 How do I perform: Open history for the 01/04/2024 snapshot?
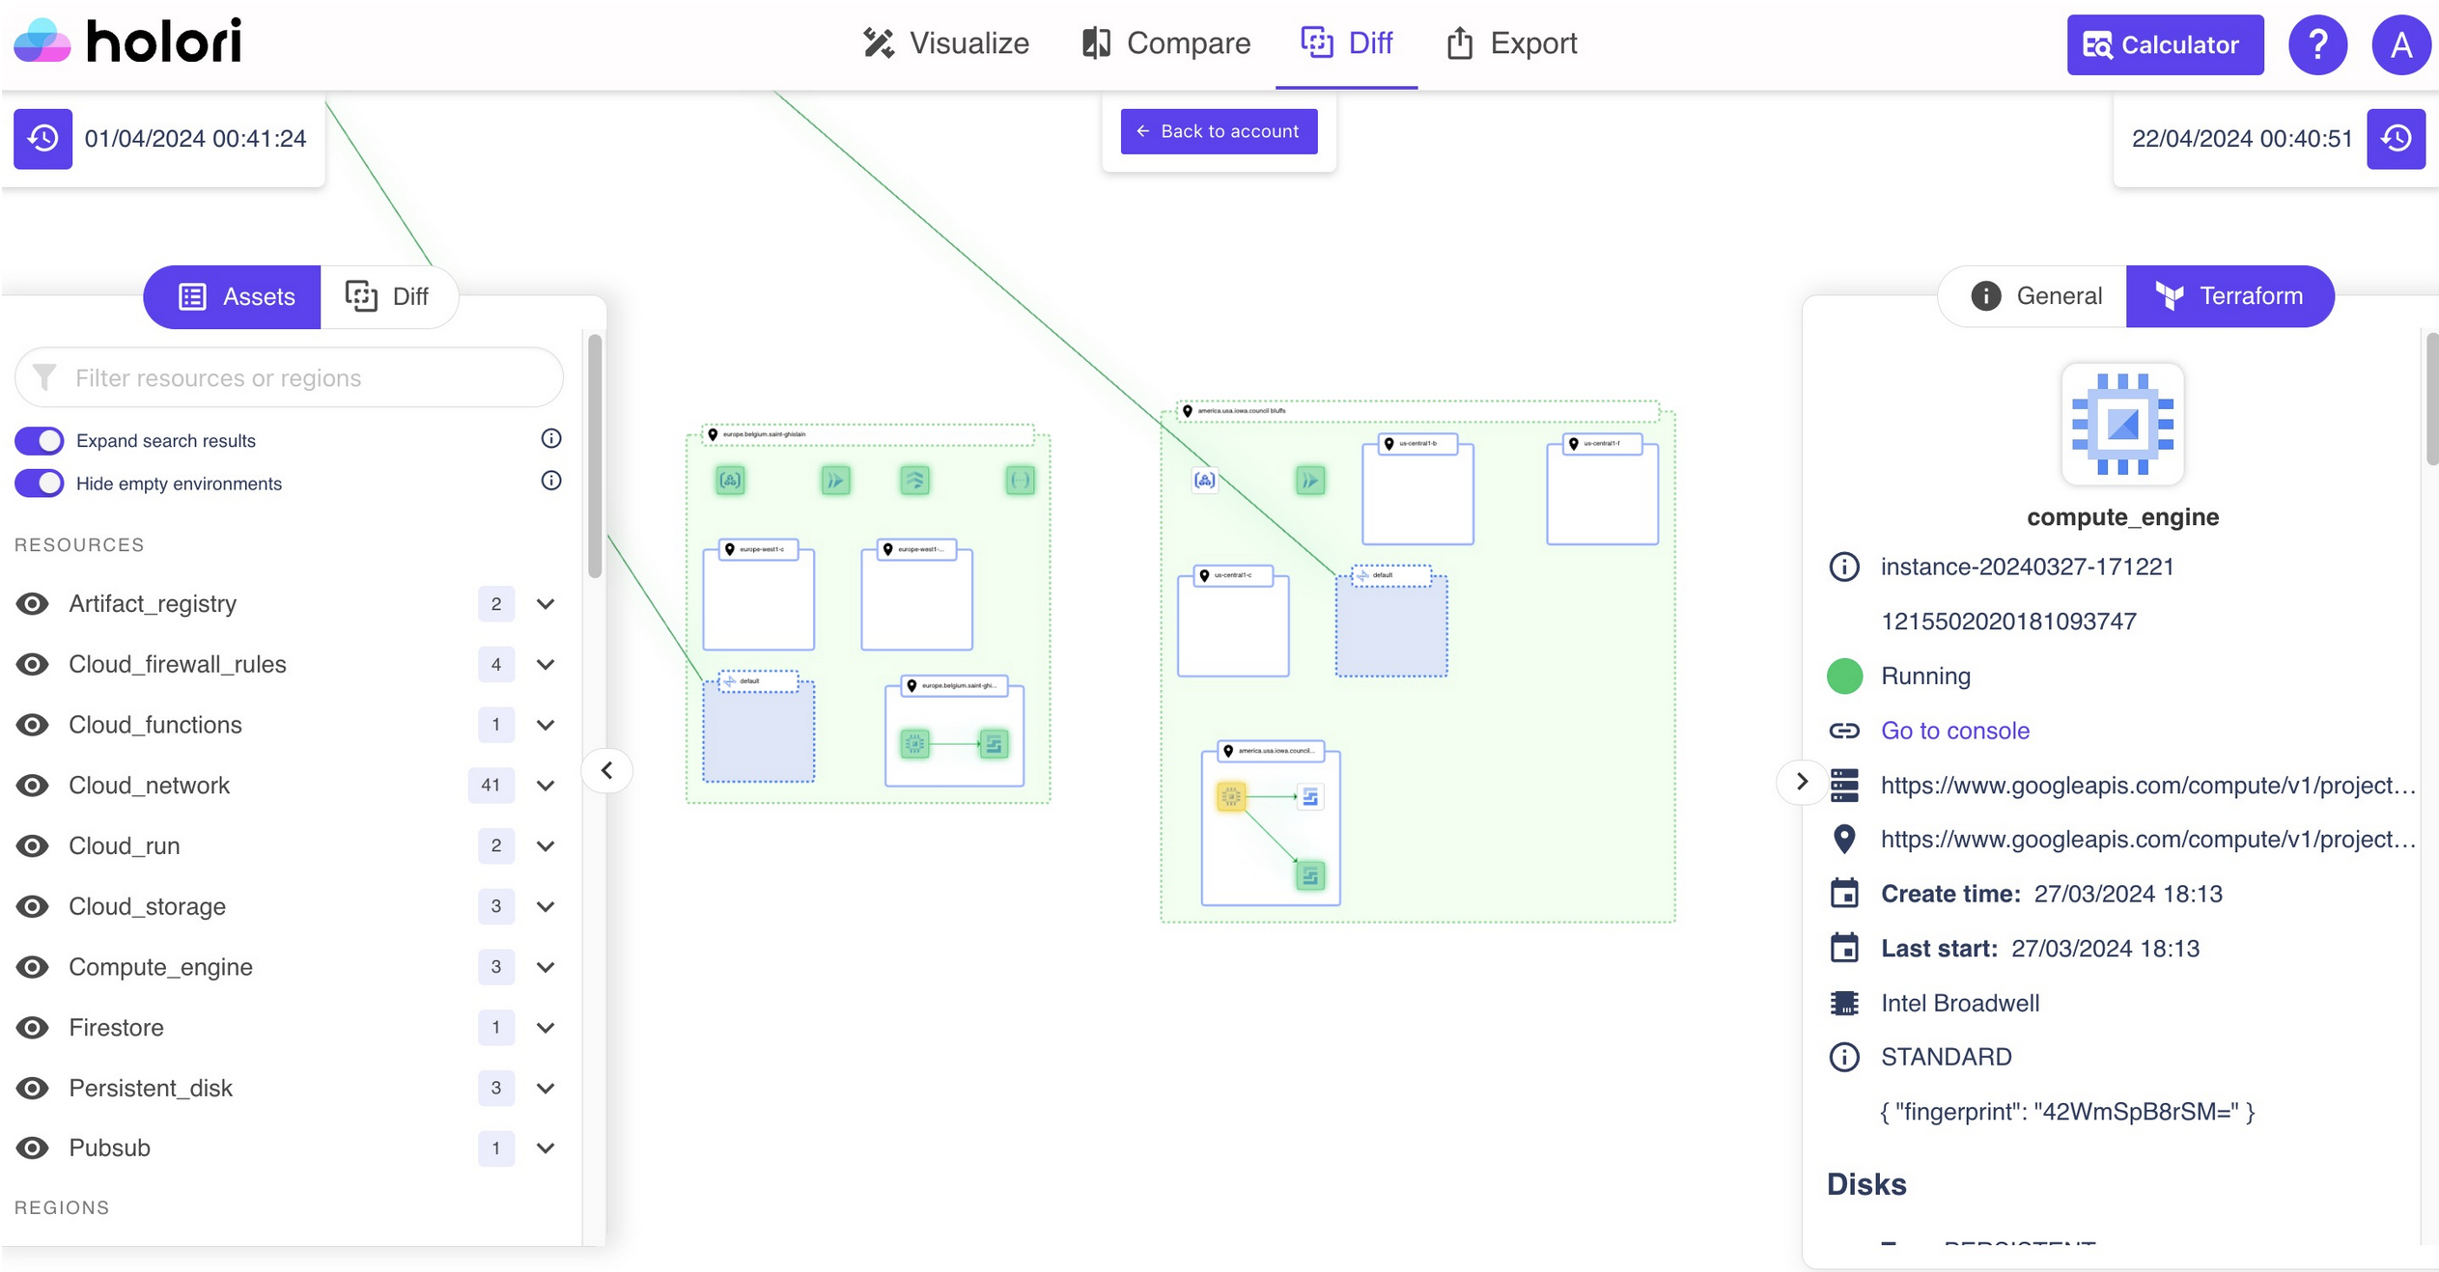(x=42, y=139)
